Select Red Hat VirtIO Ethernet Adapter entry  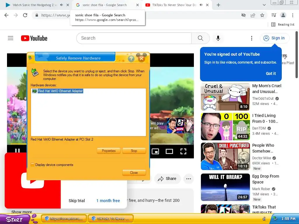(60, 91)
